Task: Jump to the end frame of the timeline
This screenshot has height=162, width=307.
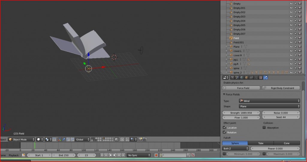Action: click(x=123, y=155)
